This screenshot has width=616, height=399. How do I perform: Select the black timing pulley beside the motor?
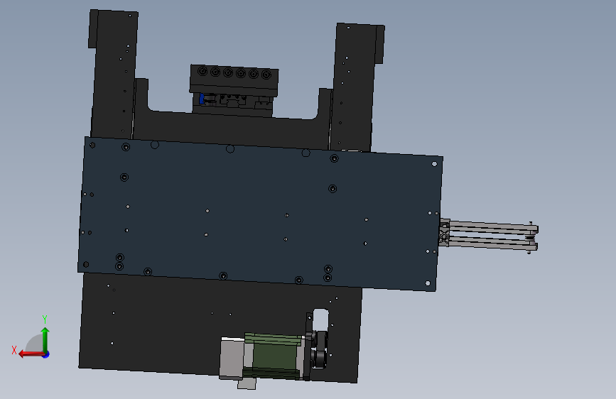pos(320,349)
